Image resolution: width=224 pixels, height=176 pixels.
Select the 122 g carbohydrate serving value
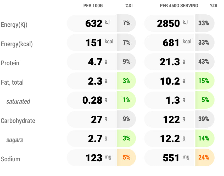point(171,120)
